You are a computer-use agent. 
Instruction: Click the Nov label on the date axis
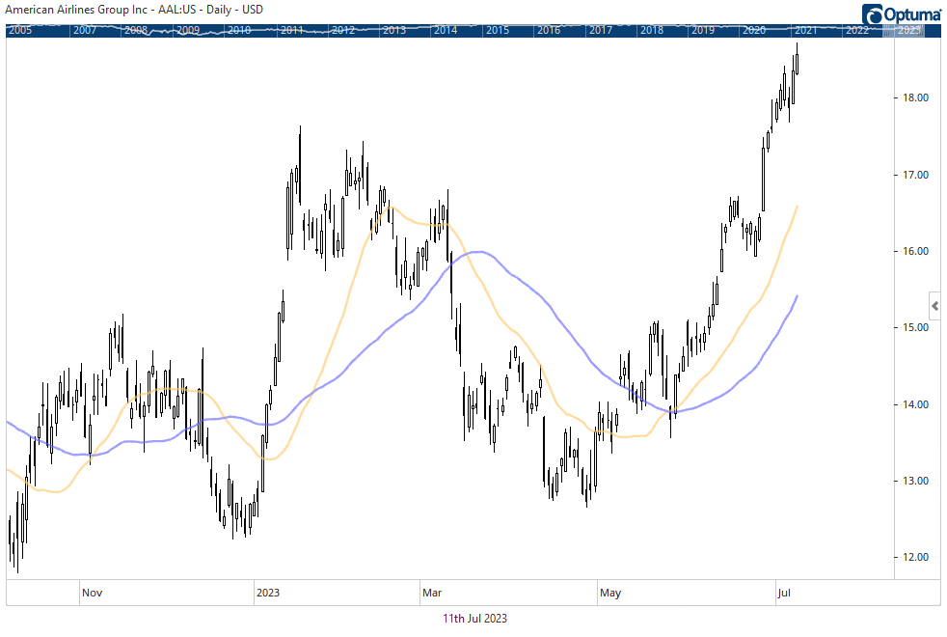pyautogui.click(x=93, y=593)
